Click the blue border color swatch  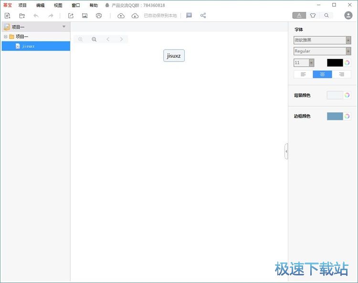[335, 116]
